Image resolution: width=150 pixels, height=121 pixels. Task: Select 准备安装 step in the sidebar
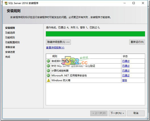[x=10, y=47]
